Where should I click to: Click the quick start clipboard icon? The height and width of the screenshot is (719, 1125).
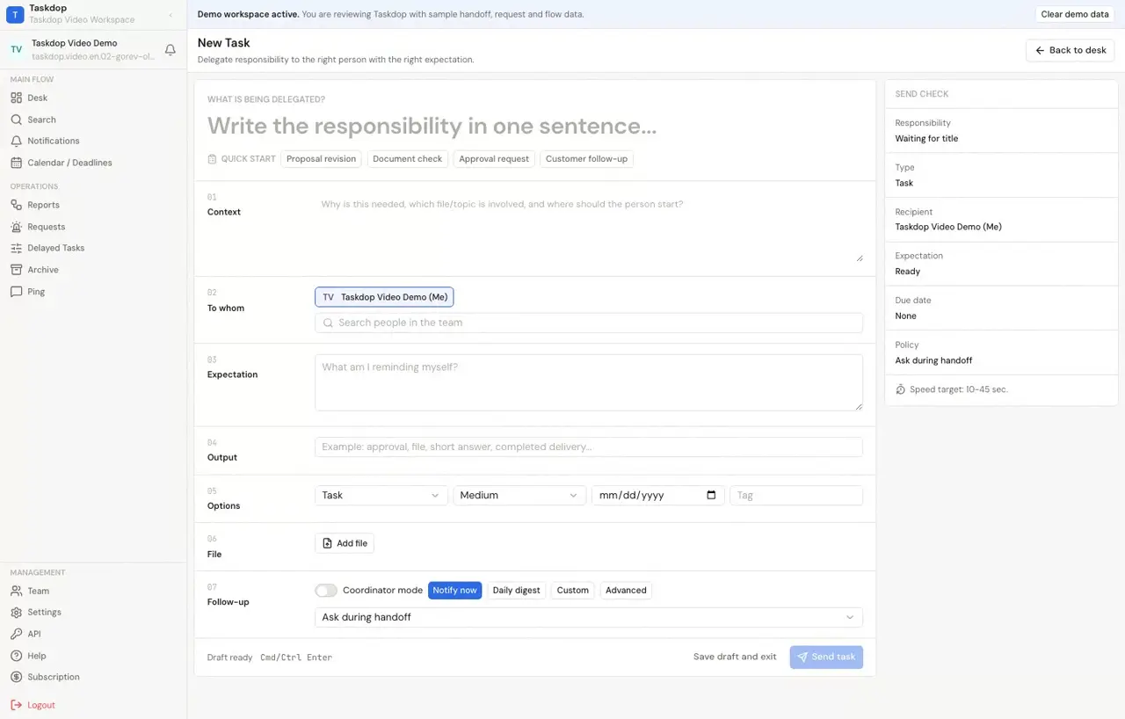pyautogui.click(x=212, y=159)
